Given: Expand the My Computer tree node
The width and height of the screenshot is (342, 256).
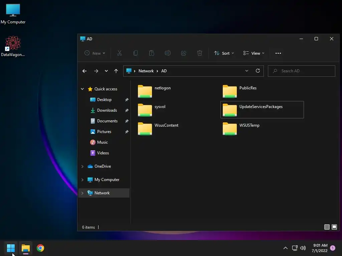Looking at the screenshot, I should click(x=82, y=180).
